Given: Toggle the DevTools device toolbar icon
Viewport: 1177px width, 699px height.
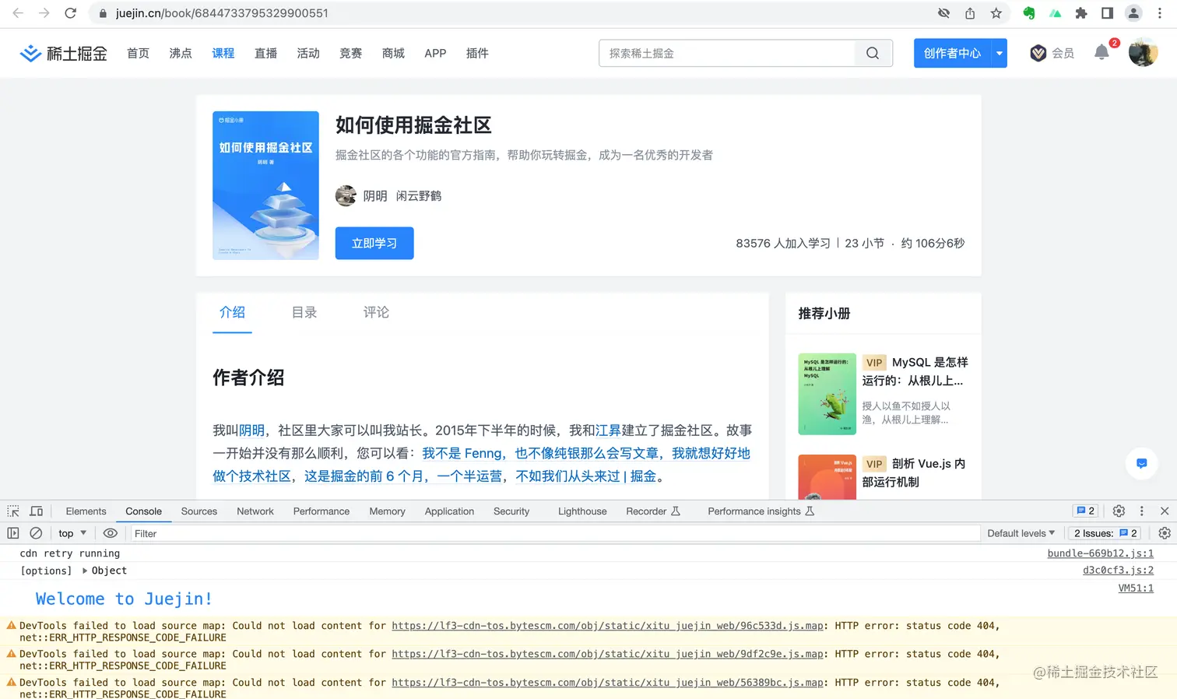Looking at the screenshot, I should (37, 511).
